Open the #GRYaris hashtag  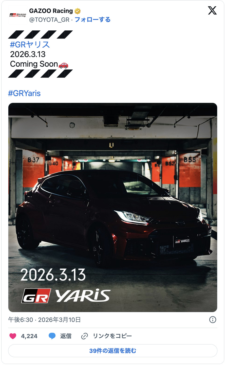[24, 93]
